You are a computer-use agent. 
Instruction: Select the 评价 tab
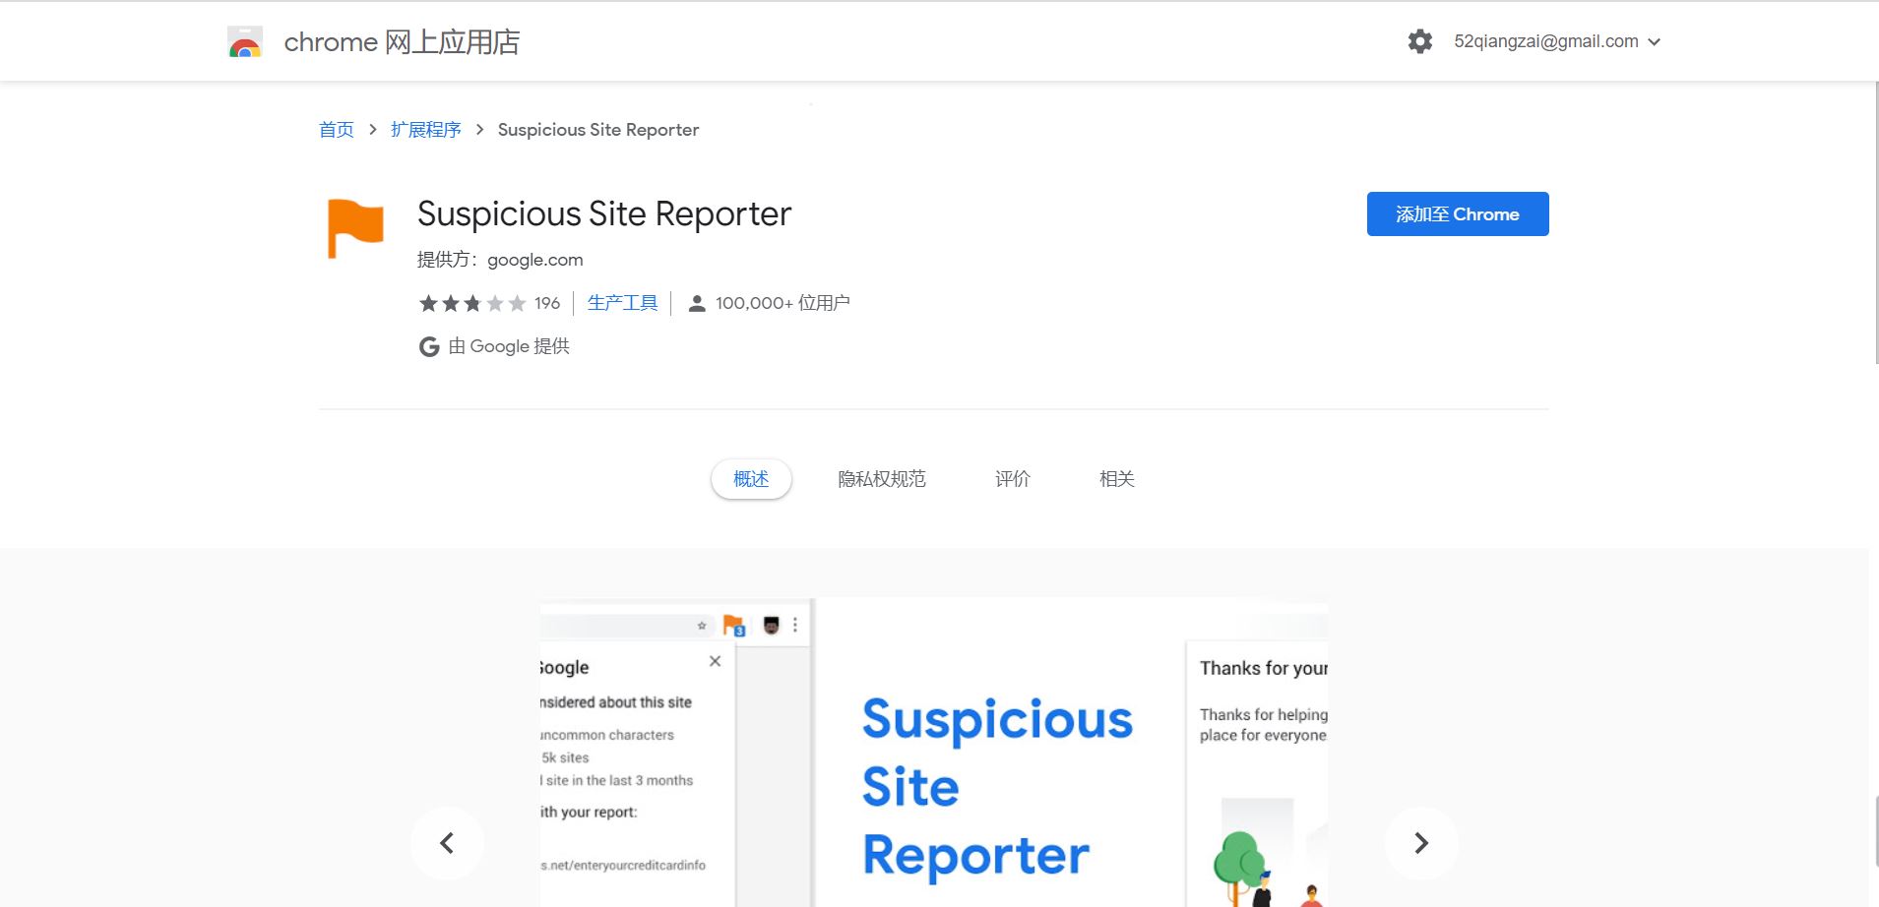pos(1012,479)
